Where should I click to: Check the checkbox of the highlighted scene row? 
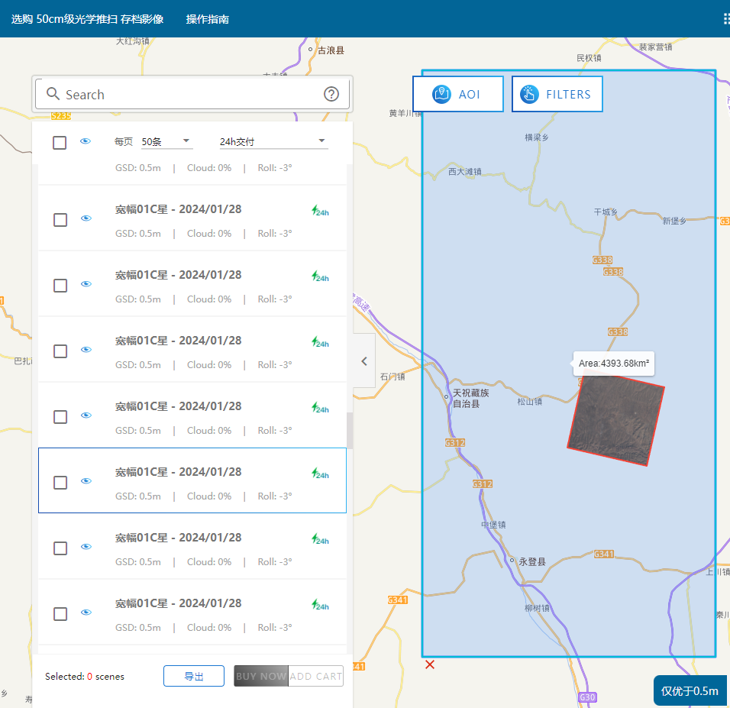60,483
